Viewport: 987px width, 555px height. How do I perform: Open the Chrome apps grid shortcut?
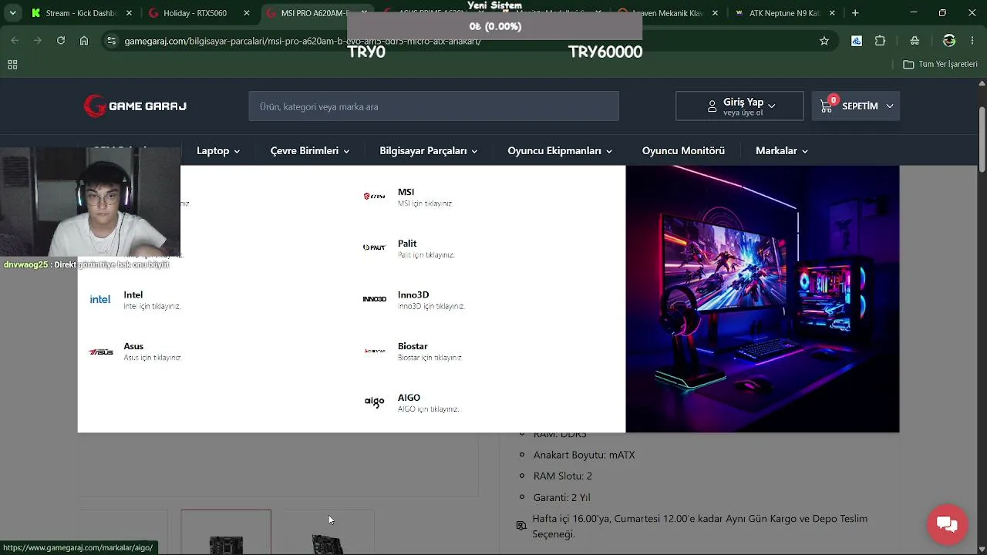click(x=12, y=65)
